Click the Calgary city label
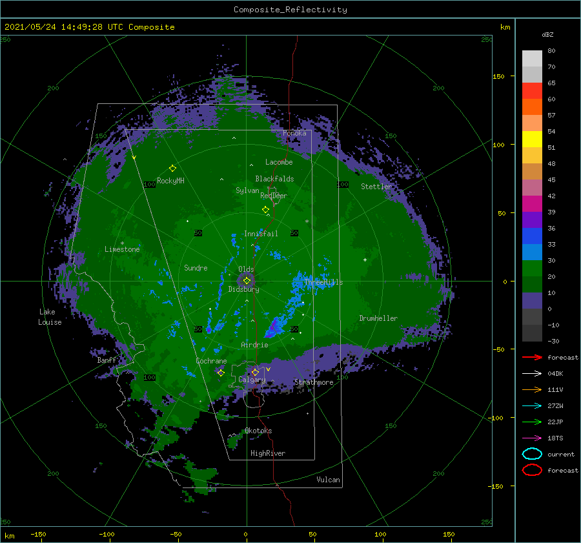The width and height of the screenshot is (581, 543). pos(252,380)
